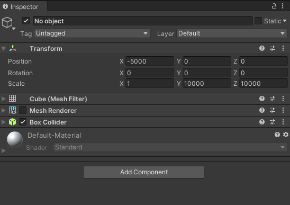Disable the Box Collider checkbox

(x=23, y=122)
